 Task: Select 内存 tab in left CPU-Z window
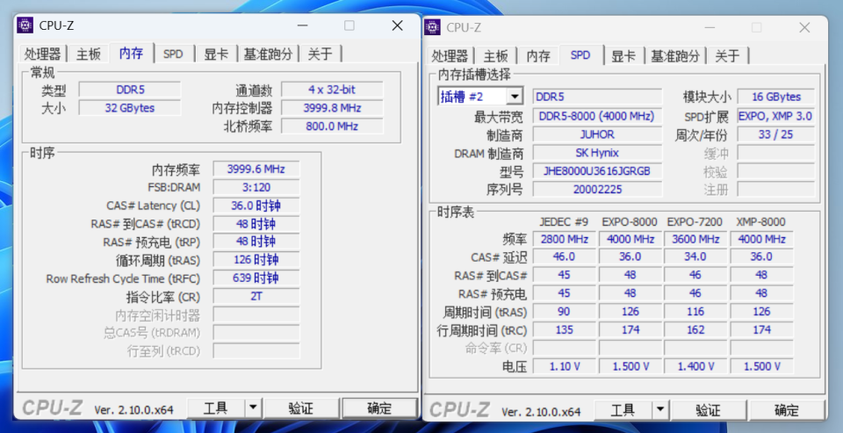click(131, 53)
